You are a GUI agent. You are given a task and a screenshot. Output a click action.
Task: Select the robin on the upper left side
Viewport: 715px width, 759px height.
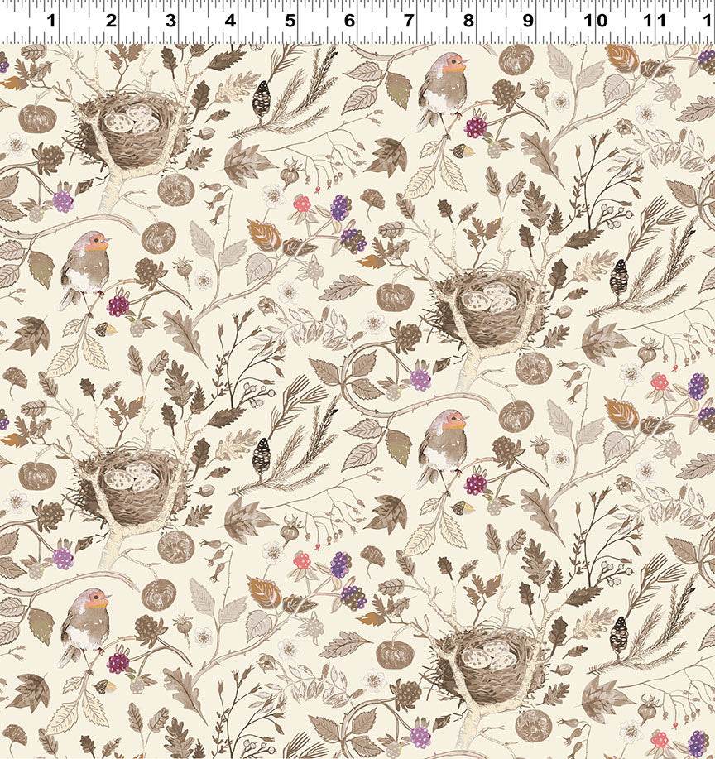coord(87,267)
